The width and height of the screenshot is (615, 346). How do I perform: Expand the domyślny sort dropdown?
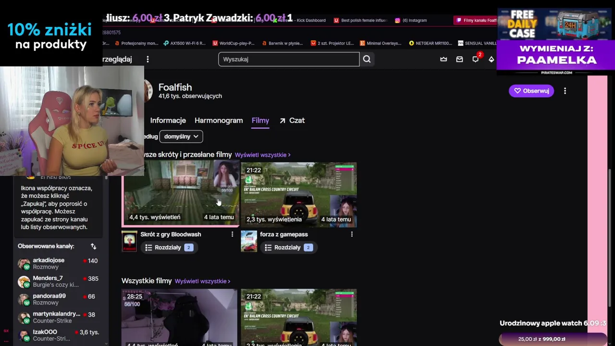coord(181,136)
